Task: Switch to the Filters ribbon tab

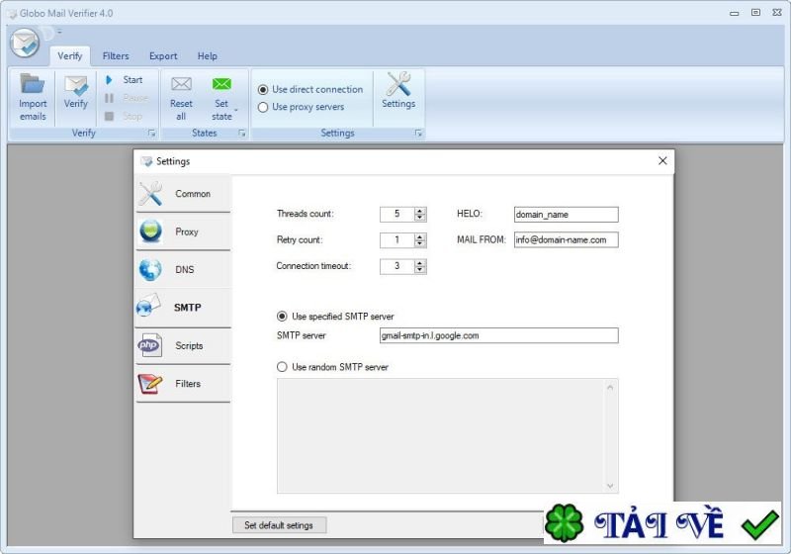Action: [116, 56]
